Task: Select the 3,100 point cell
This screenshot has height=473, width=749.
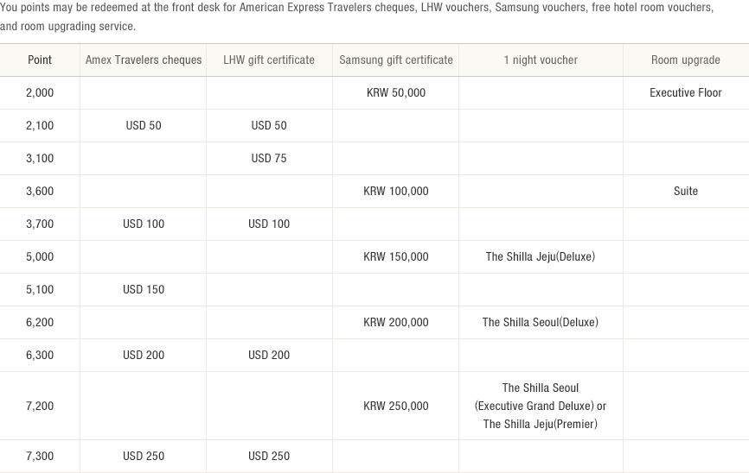Action: coord(40,159)
